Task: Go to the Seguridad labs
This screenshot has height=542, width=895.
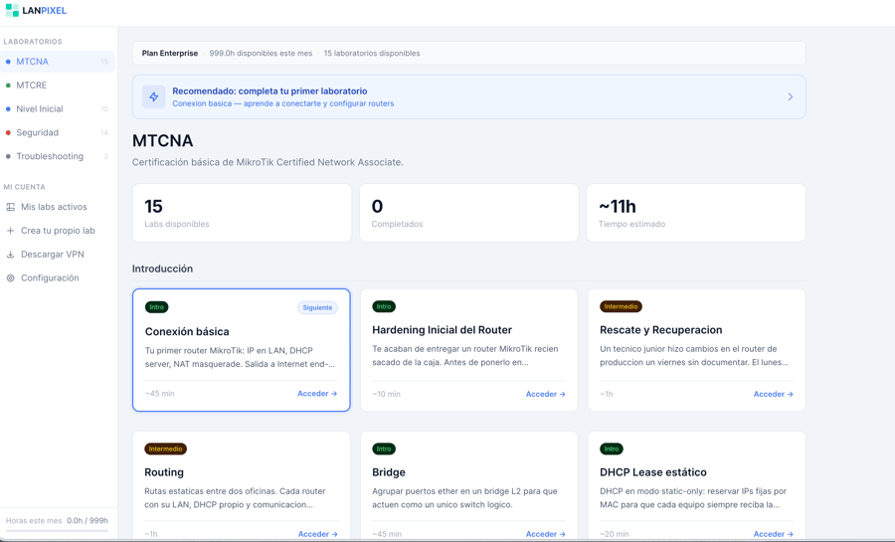Action: coord(58,132)
